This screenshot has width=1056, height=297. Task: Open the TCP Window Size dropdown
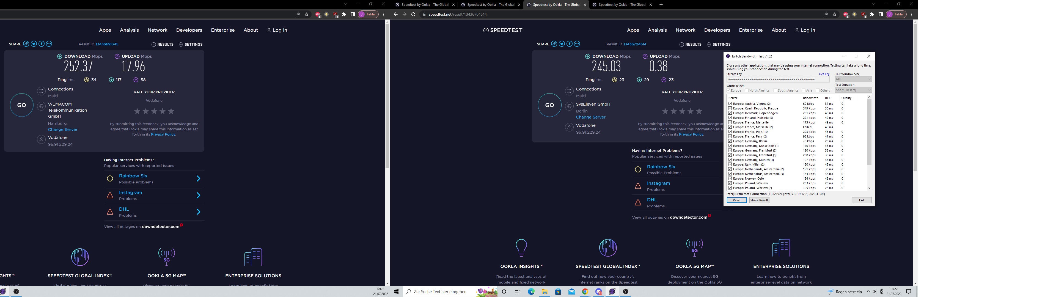(x=853, y=79)
